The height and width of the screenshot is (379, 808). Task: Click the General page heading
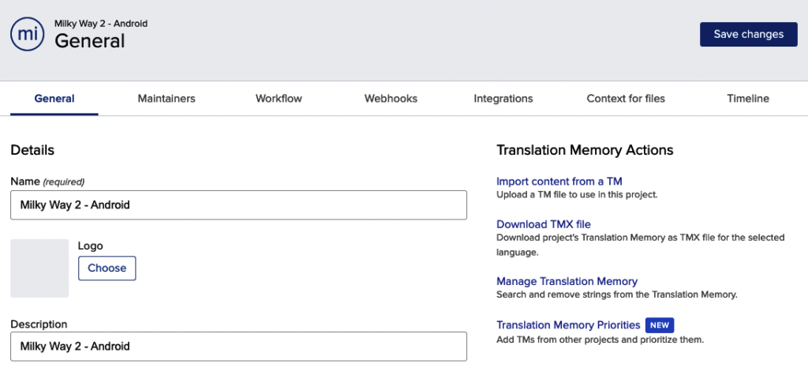click(x=90, y=41)
